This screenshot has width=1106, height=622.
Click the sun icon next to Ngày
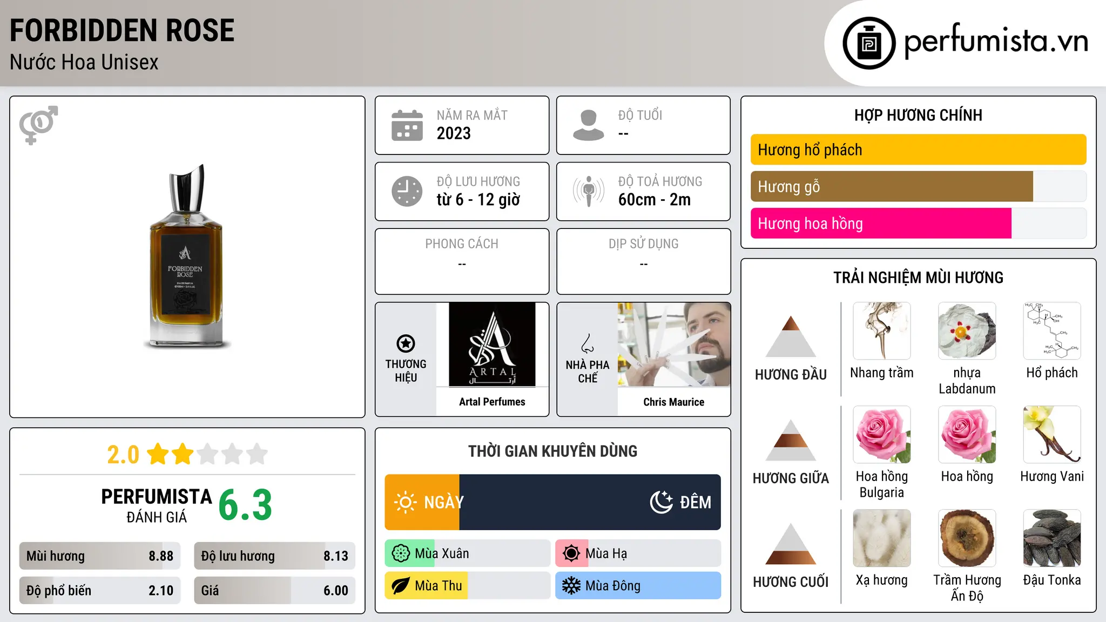click(x=405, y=502)
